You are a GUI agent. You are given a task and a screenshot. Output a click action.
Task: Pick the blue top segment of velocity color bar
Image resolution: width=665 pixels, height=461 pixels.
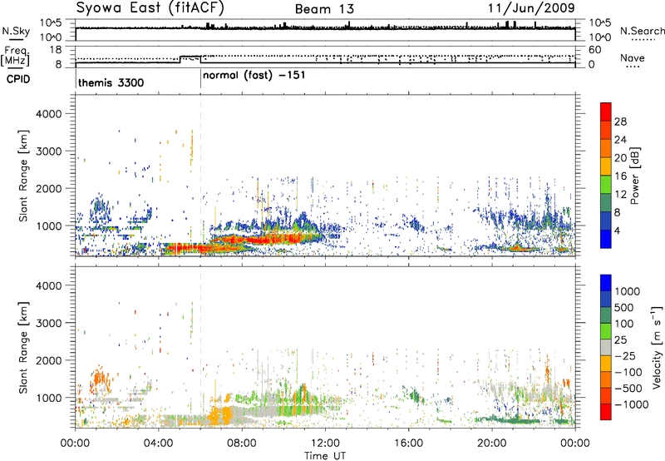[x=606, y=283]
